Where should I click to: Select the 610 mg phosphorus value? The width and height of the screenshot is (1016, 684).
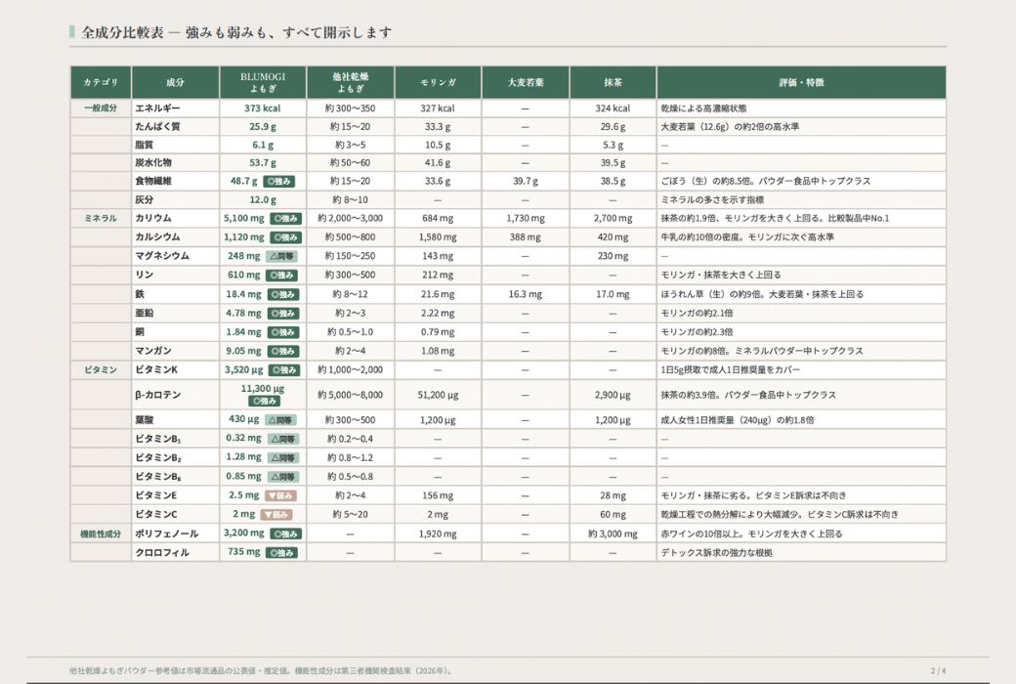click(x=243, y=275)
